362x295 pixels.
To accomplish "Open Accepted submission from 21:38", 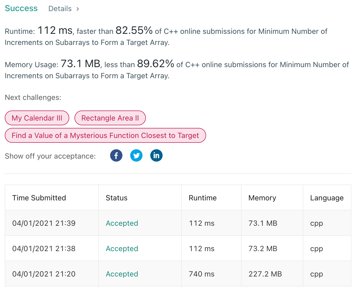I will pos(122,248).
